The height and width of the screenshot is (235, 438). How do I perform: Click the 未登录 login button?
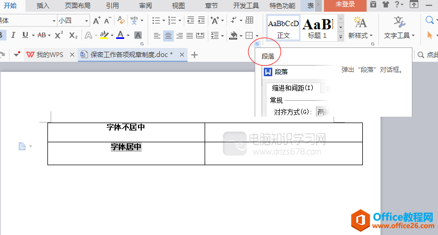[345, 5]
